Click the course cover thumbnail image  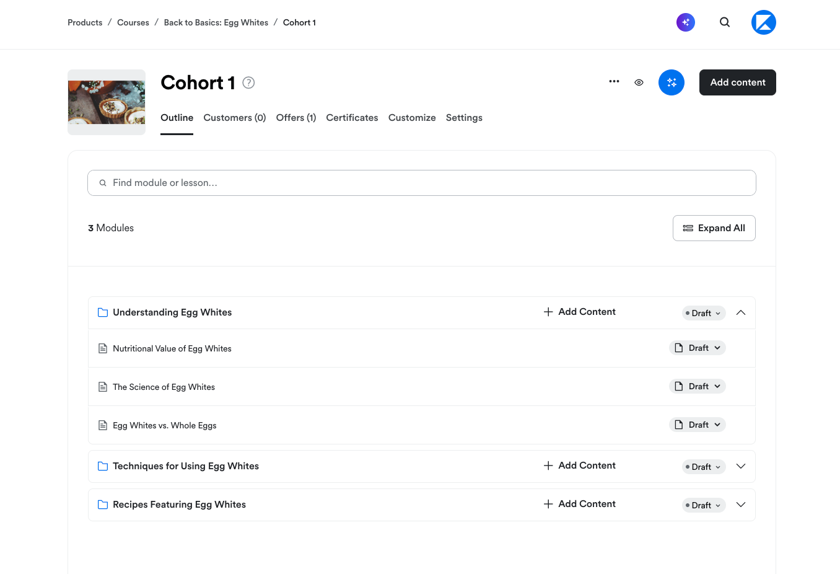pyautogui.click(x=106, y=102)
